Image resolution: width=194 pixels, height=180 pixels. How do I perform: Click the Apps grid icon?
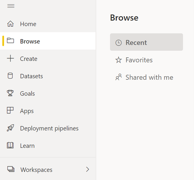pos(10,110)
